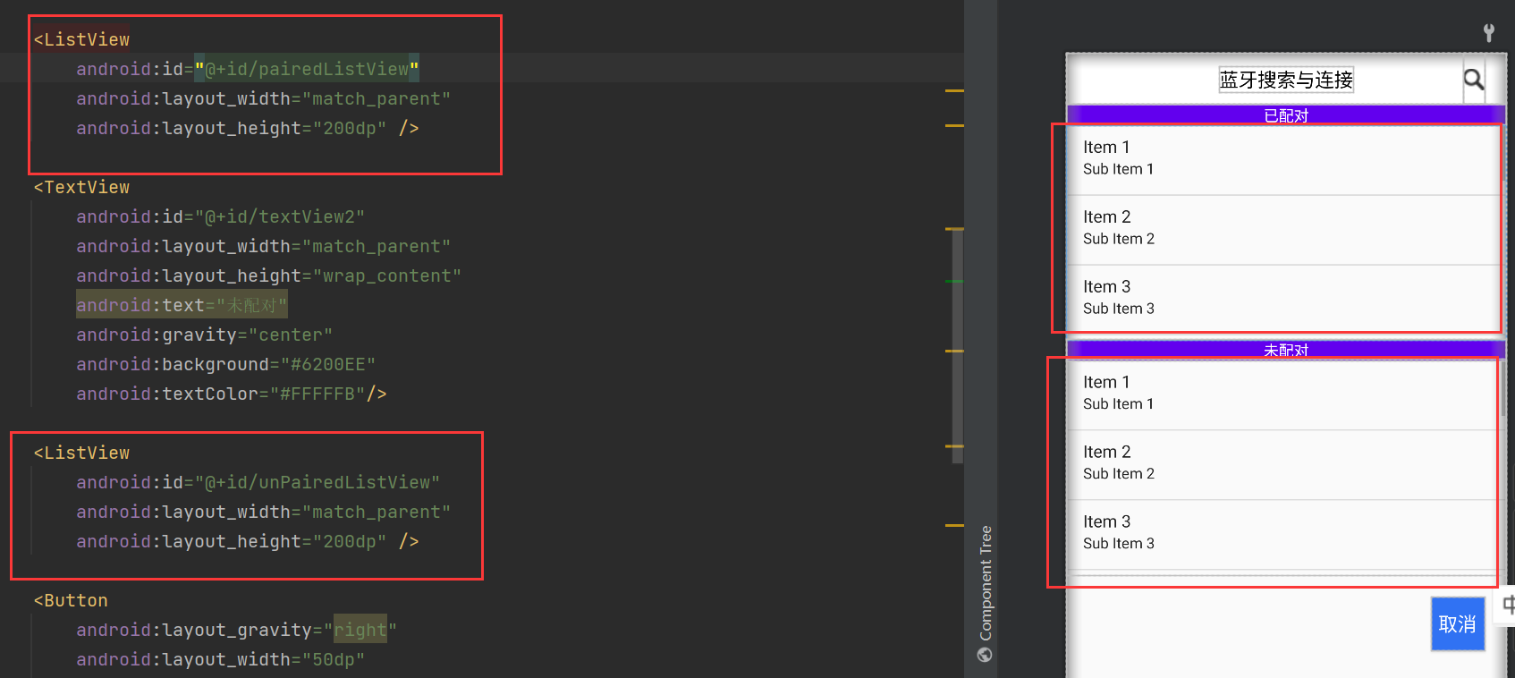Click the android:layout_gravity="right" line

(236, 630)
